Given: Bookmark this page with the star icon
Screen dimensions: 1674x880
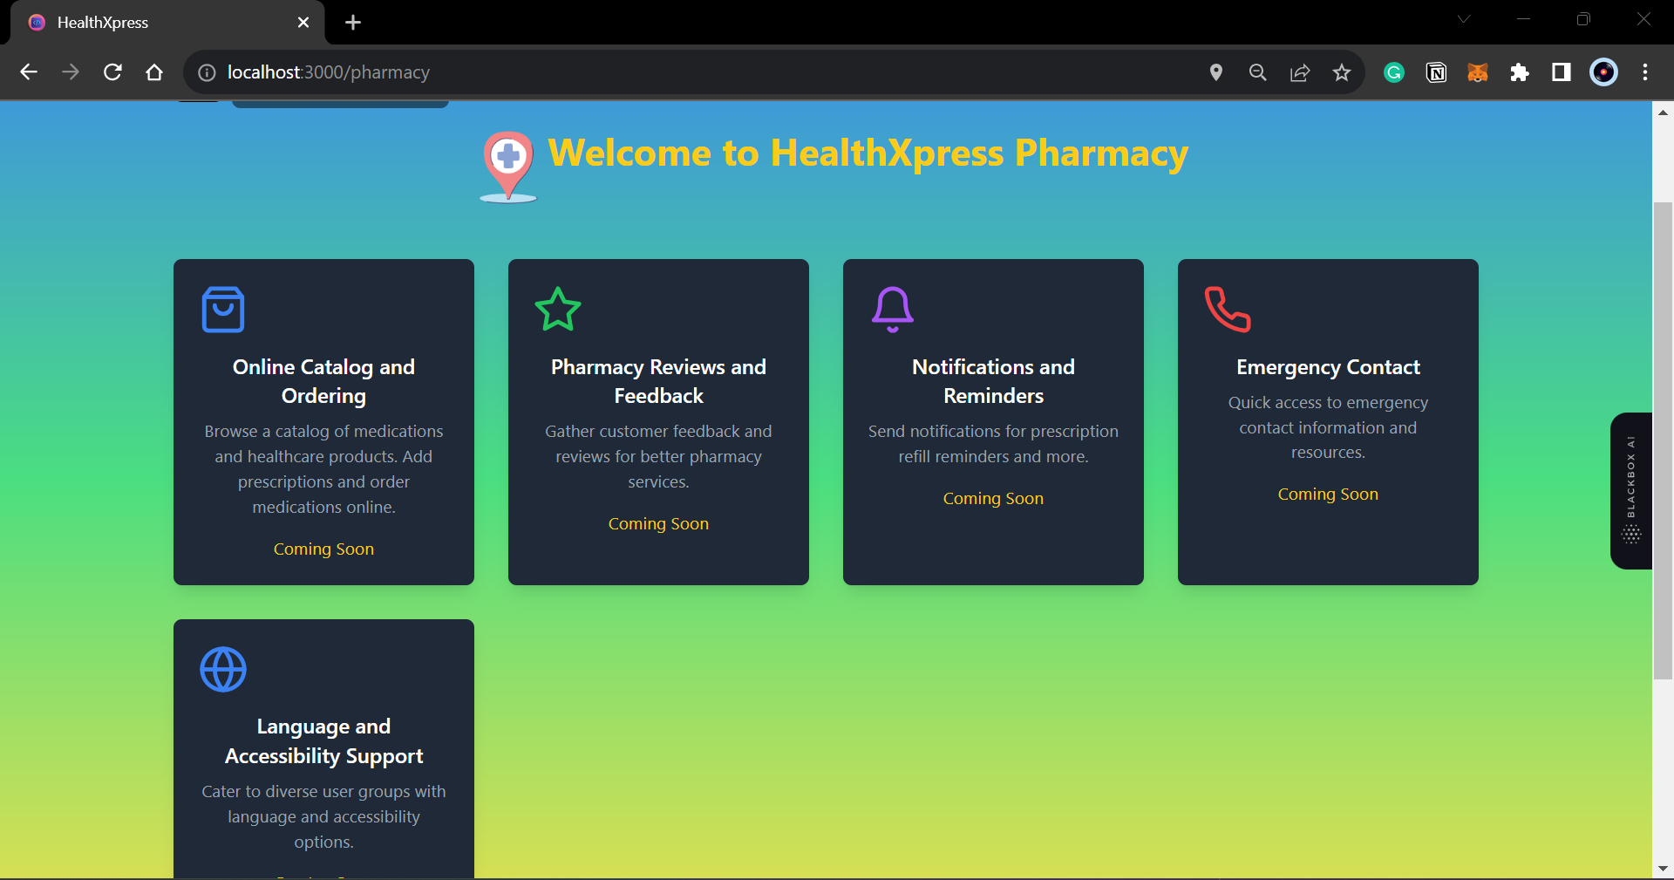Looking at the screenshot, I should [x=1342, y=72].
